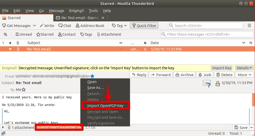Sort by read status glasses icon
Viewport: 255px width, 136px height.
click(x=121, y=43)
